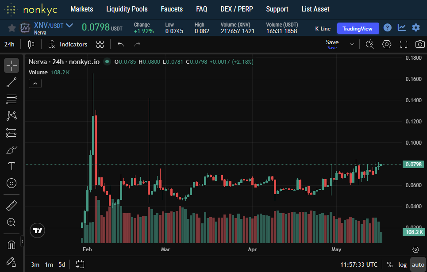Open Liquidity Pools page
Screen dimensions: 427x272
[127, 9]
